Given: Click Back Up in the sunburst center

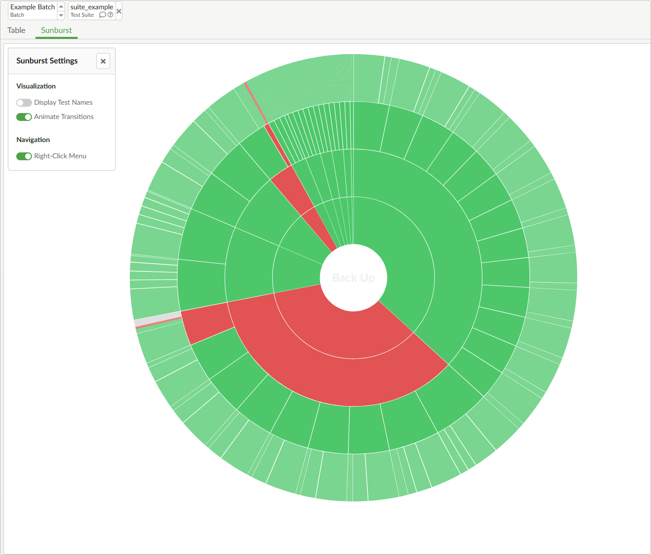Looking at the screenshot, I should [x=354, y=278].
